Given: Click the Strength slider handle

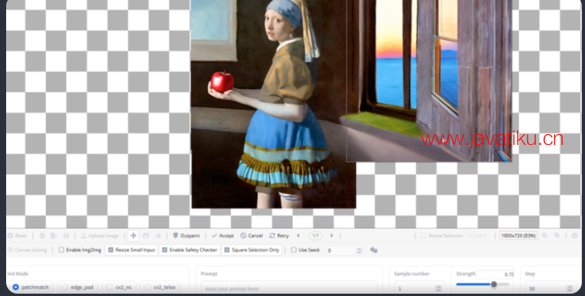Looking at the screenshot, I should [x=494, y=284].
